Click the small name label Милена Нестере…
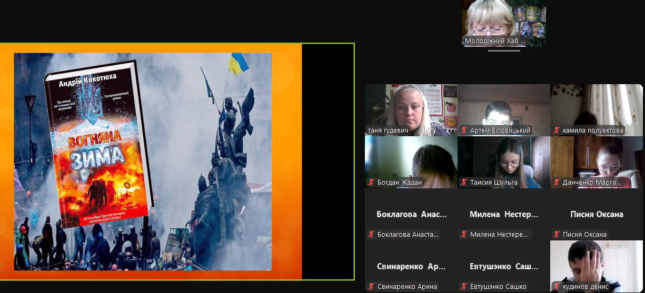This screenshot has width=645, height=293. [499, 235]
